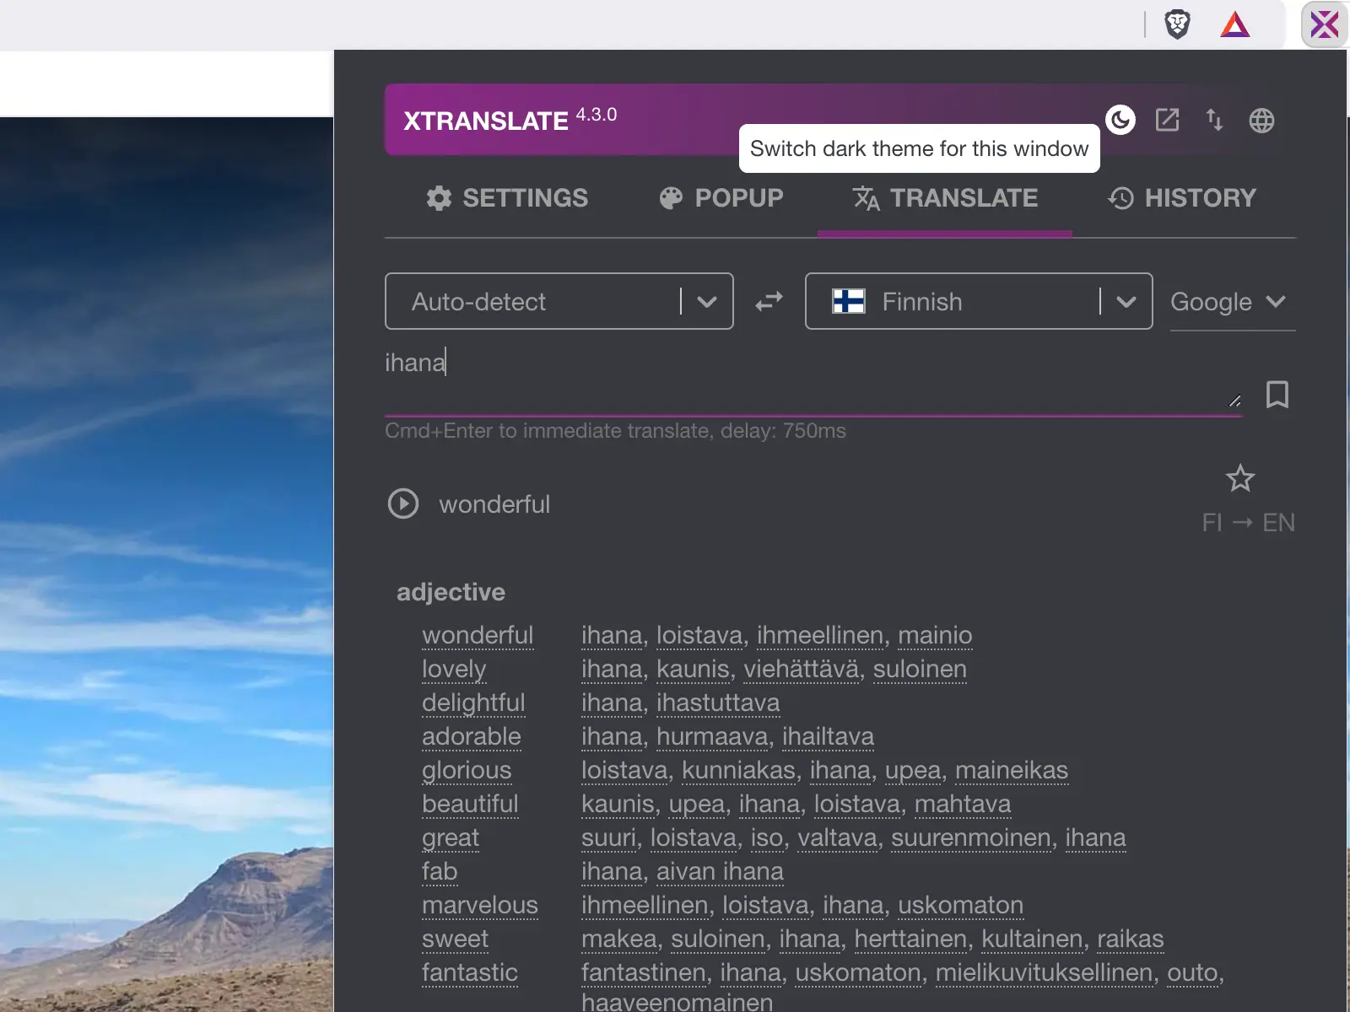Save the entered text with bookmark icon
This screenshot has height=1012, width=1350.
(1277, 396)
